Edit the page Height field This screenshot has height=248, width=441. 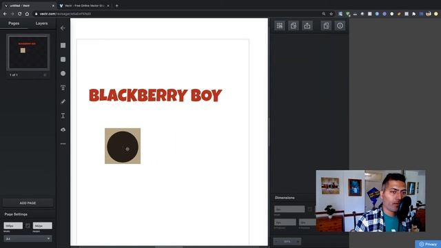(x=43, y=226)
